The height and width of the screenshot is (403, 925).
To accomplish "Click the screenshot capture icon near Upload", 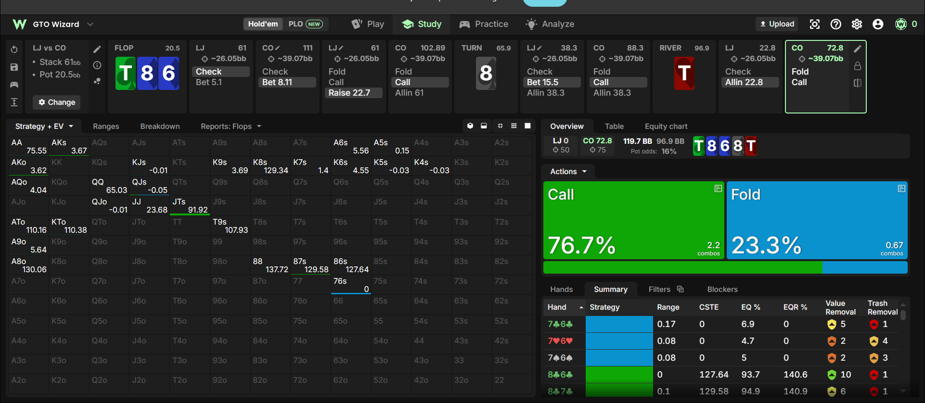I will 814,24.
